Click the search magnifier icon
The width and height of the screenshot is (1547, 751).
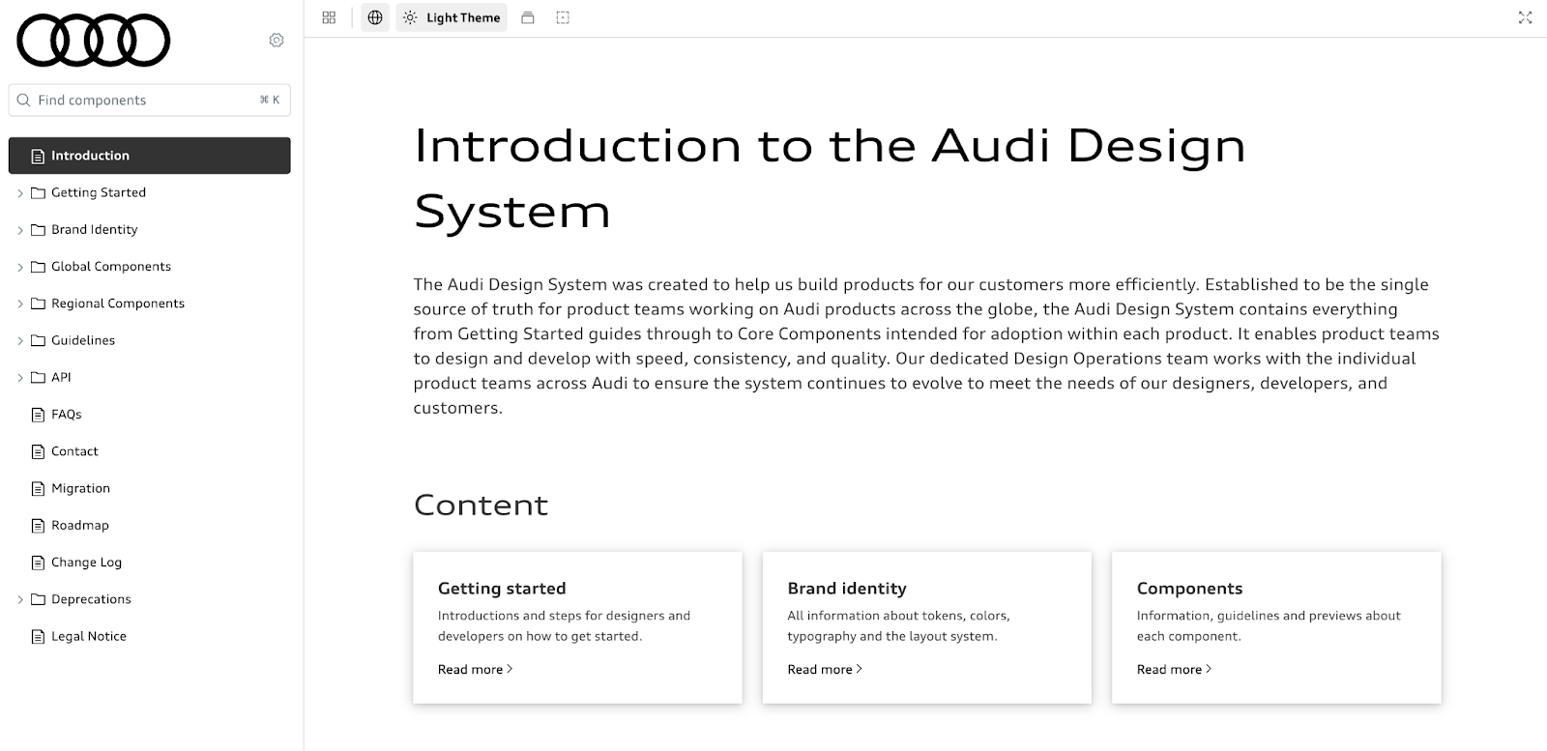coord(24,100)
